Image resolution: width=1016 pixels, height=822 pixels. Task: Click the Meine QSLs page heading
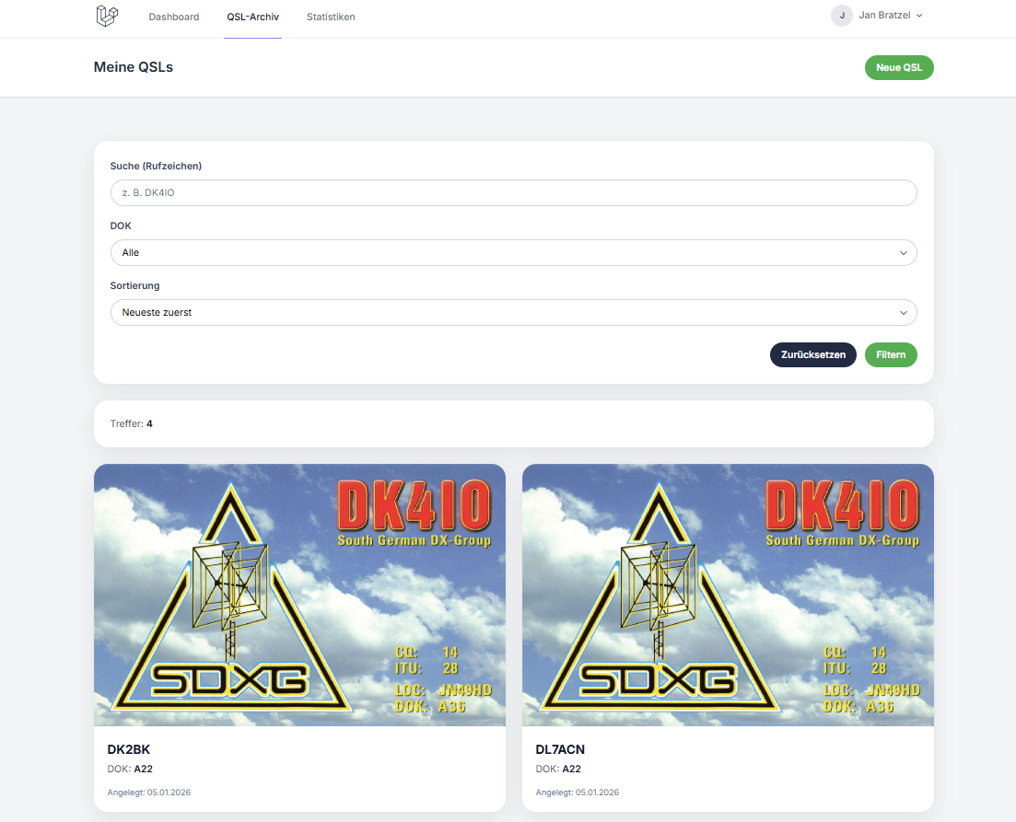click(134, 66)
